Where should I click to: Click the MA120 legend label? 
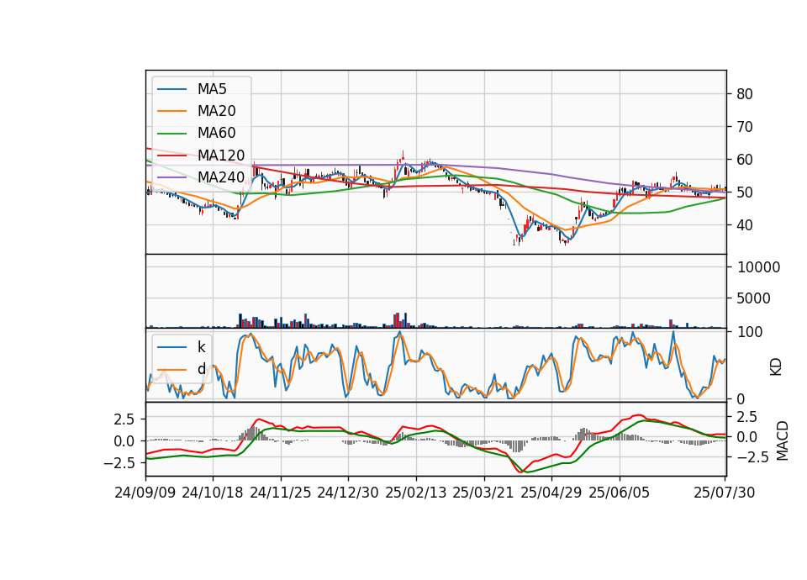point(221,156)
